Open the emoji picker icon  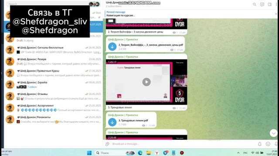(x=268, y=144)
